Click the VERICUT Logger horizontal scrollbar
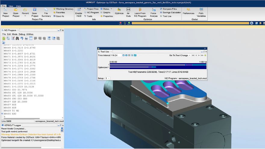The width and height of the screenshot is (265, 149). click(21, 147)
